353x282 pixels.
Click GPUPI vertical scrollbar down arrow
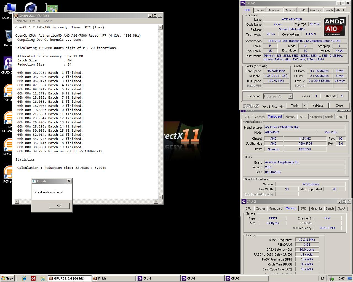coord(161,197)
